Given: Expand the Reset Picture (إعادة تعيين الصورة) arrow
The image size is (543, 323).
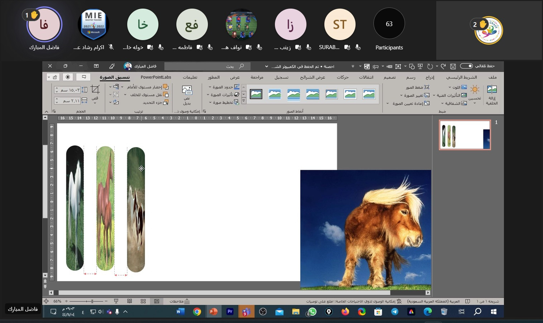Looking at the screenshot, I should pos(387,103).
